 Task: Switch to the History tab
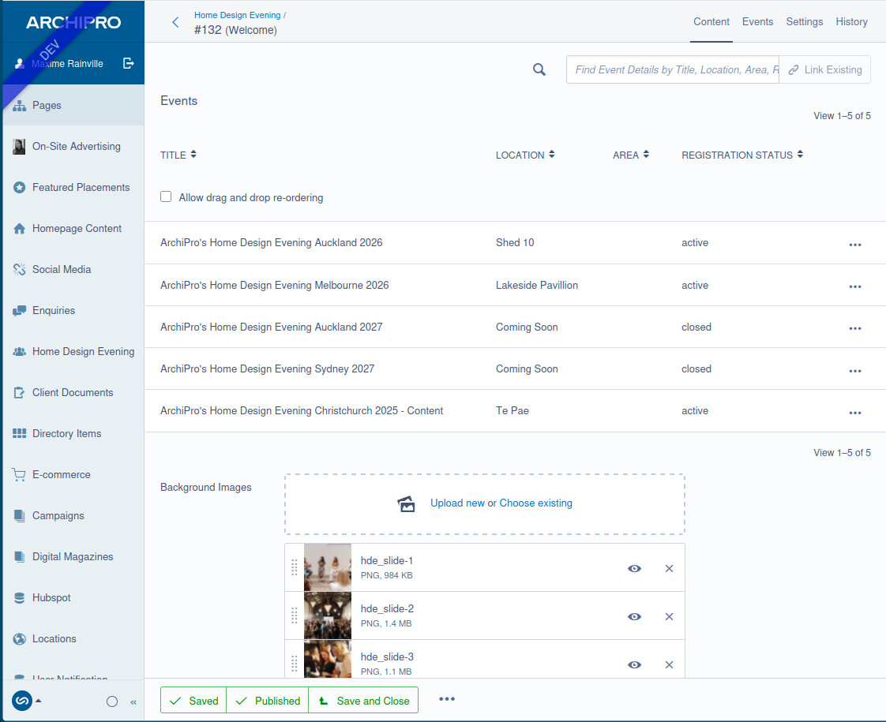(x=851, y=22)
